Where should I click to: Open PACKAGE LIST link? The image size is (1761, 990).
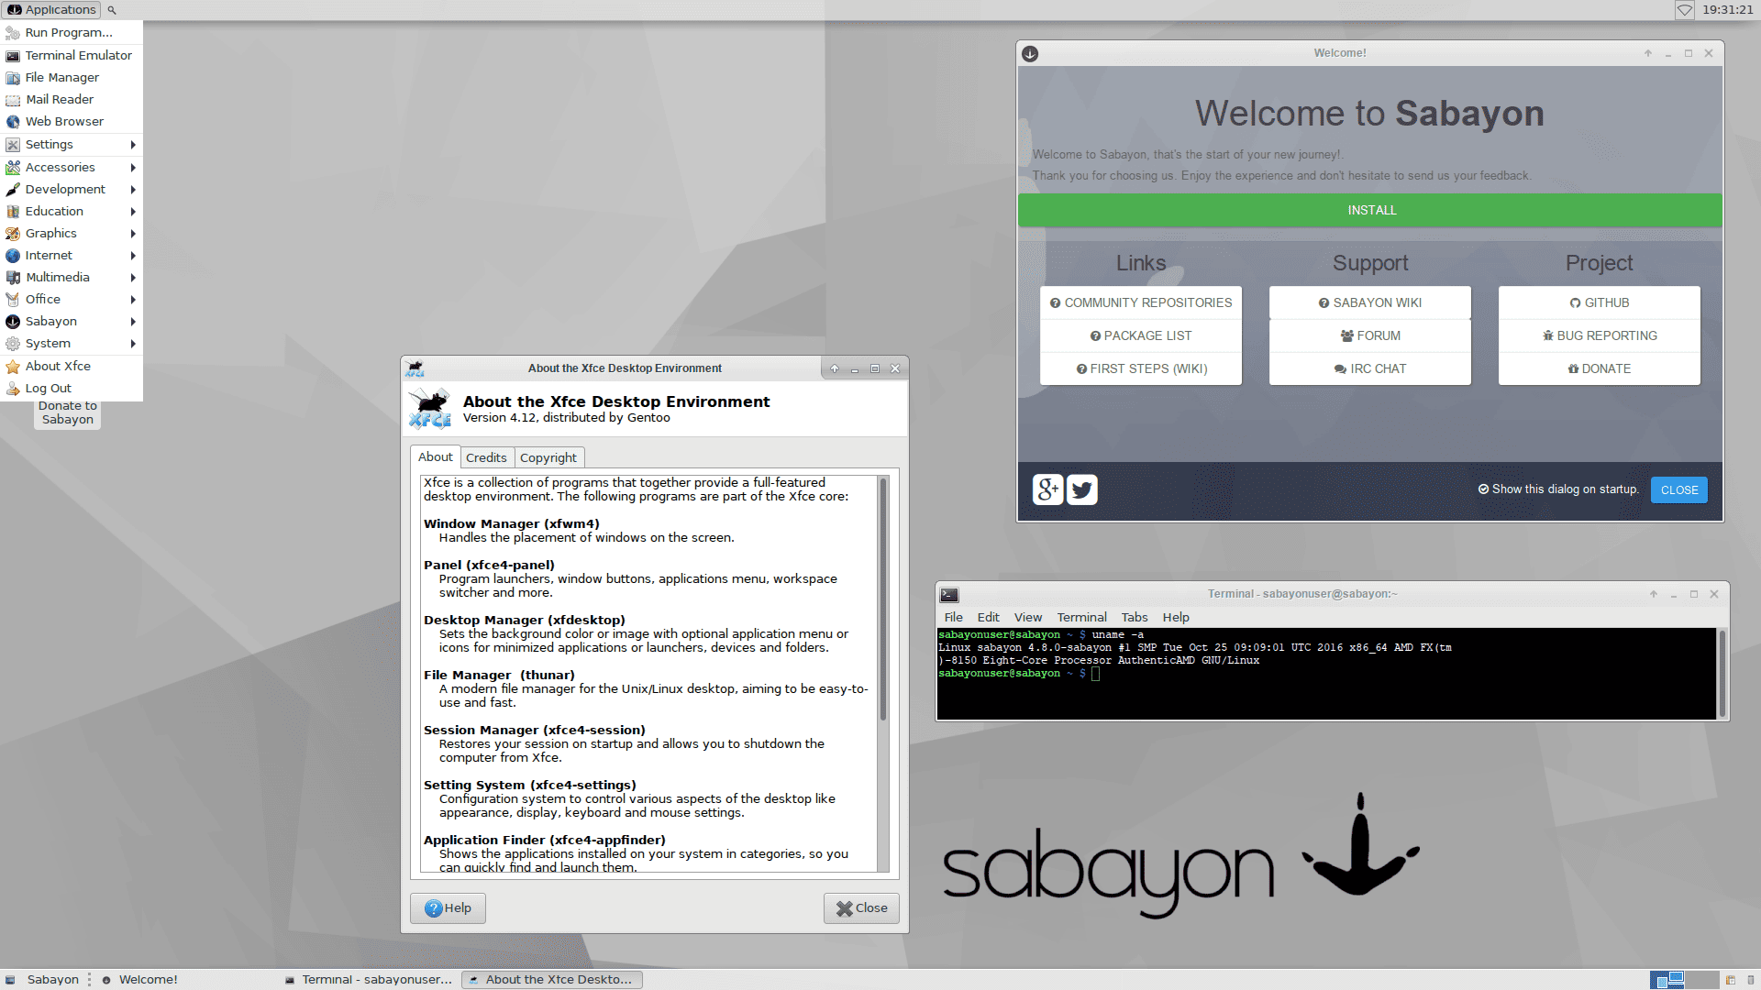pos(1141,335)
